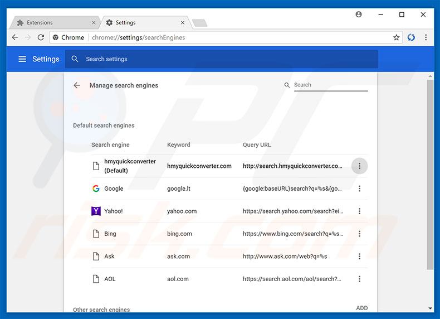Click hmyquickconverter (Default) name
The height and width of the screenshot is (319, 440).
(x=130, y=166)
